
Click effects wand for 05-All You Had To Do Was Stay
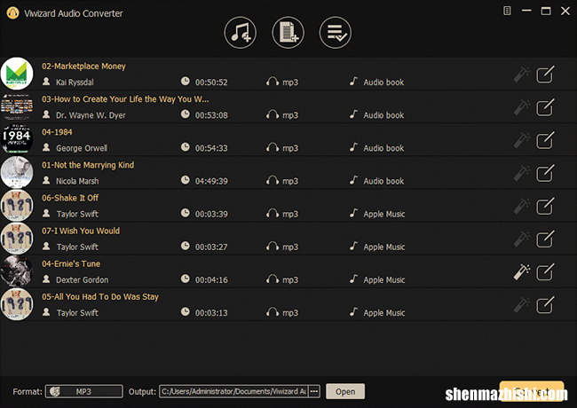pyautogui.click(x=522, y=305)
